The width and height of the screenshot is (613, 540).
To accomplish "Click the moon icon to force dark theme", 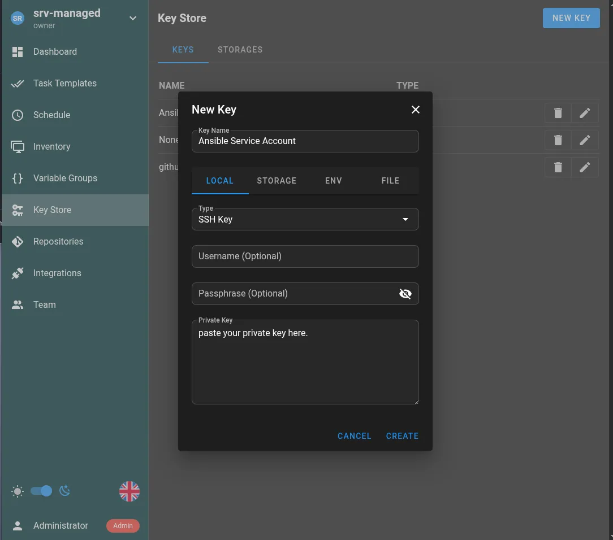I will [64, 491].
